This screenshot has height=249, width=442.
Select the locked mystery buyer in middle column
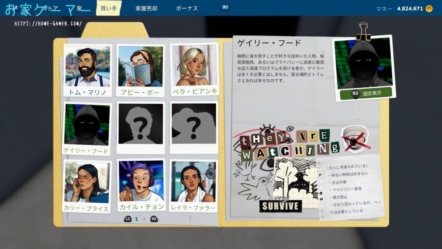140,128
